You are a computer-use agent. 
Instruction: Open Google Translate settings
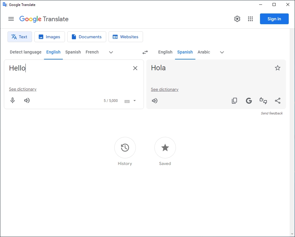pyautogui.click(x=237, y=19)
